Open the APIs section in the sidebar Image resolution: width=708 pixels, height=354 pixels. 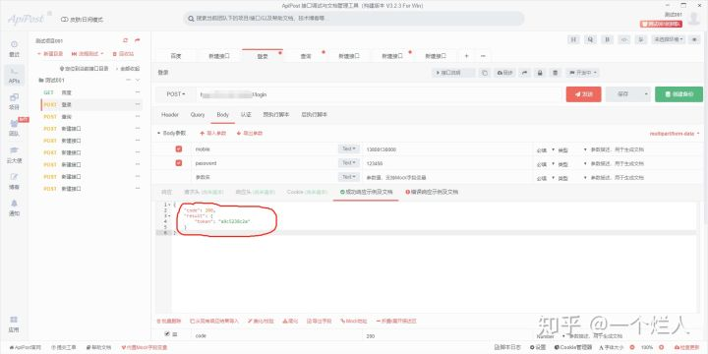tap(15, 76)
